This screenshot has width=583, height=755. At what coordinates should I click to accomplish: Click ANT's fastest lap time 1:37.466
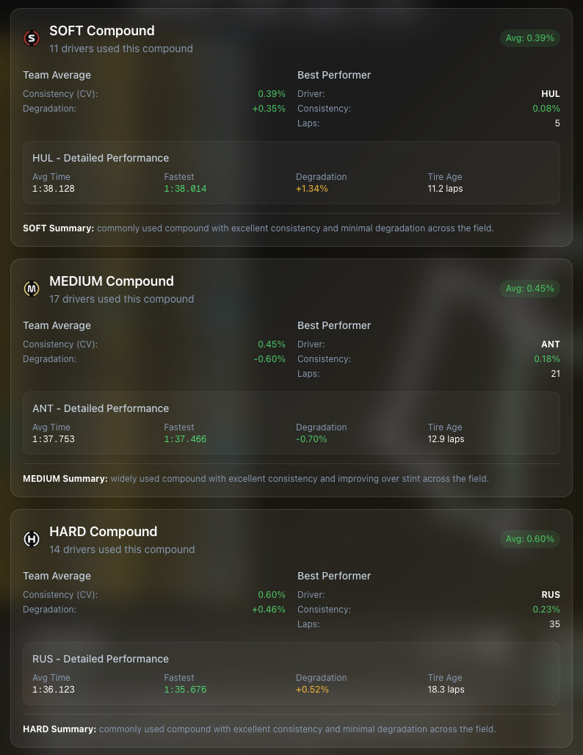click(185, 439)
